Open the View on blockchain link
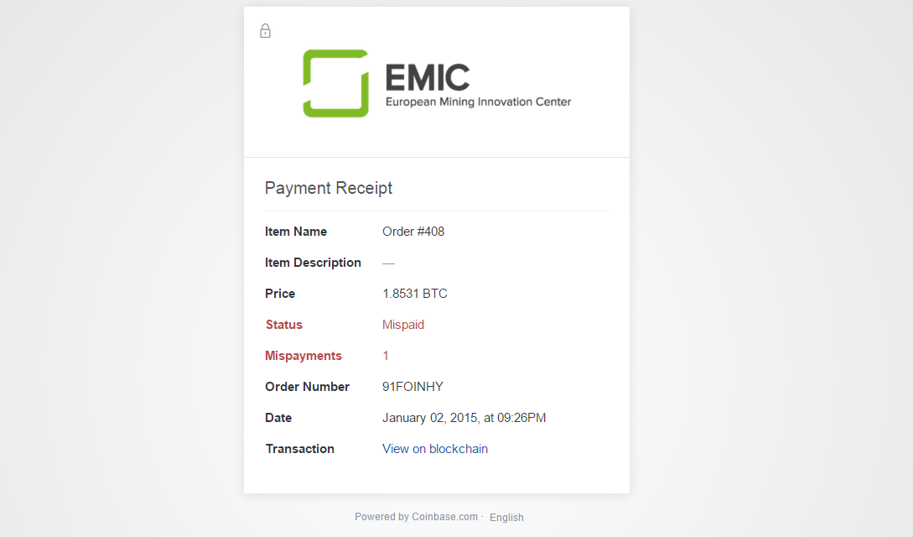This screenshot has width=913, height=537. [435, 449]
